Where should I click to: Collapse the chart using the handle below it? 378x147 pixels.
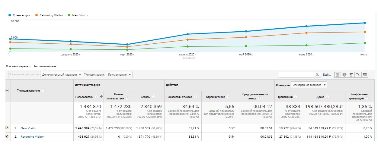(x=189, y=58)
